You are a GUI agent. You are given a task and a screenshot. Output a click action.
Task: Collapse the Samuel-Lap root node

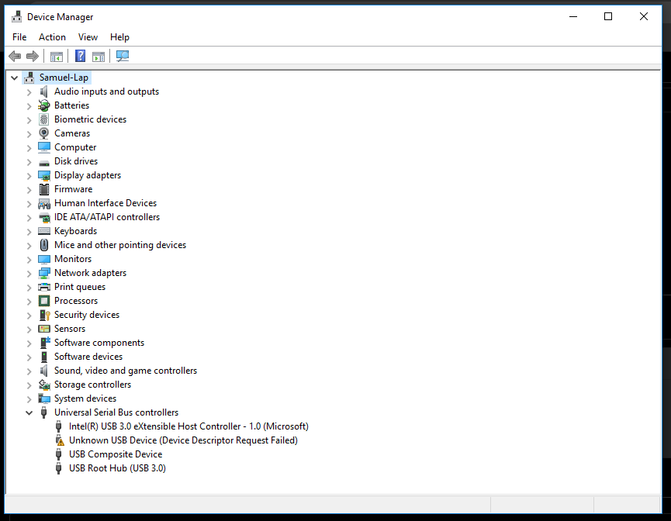(x=15, y=78)
